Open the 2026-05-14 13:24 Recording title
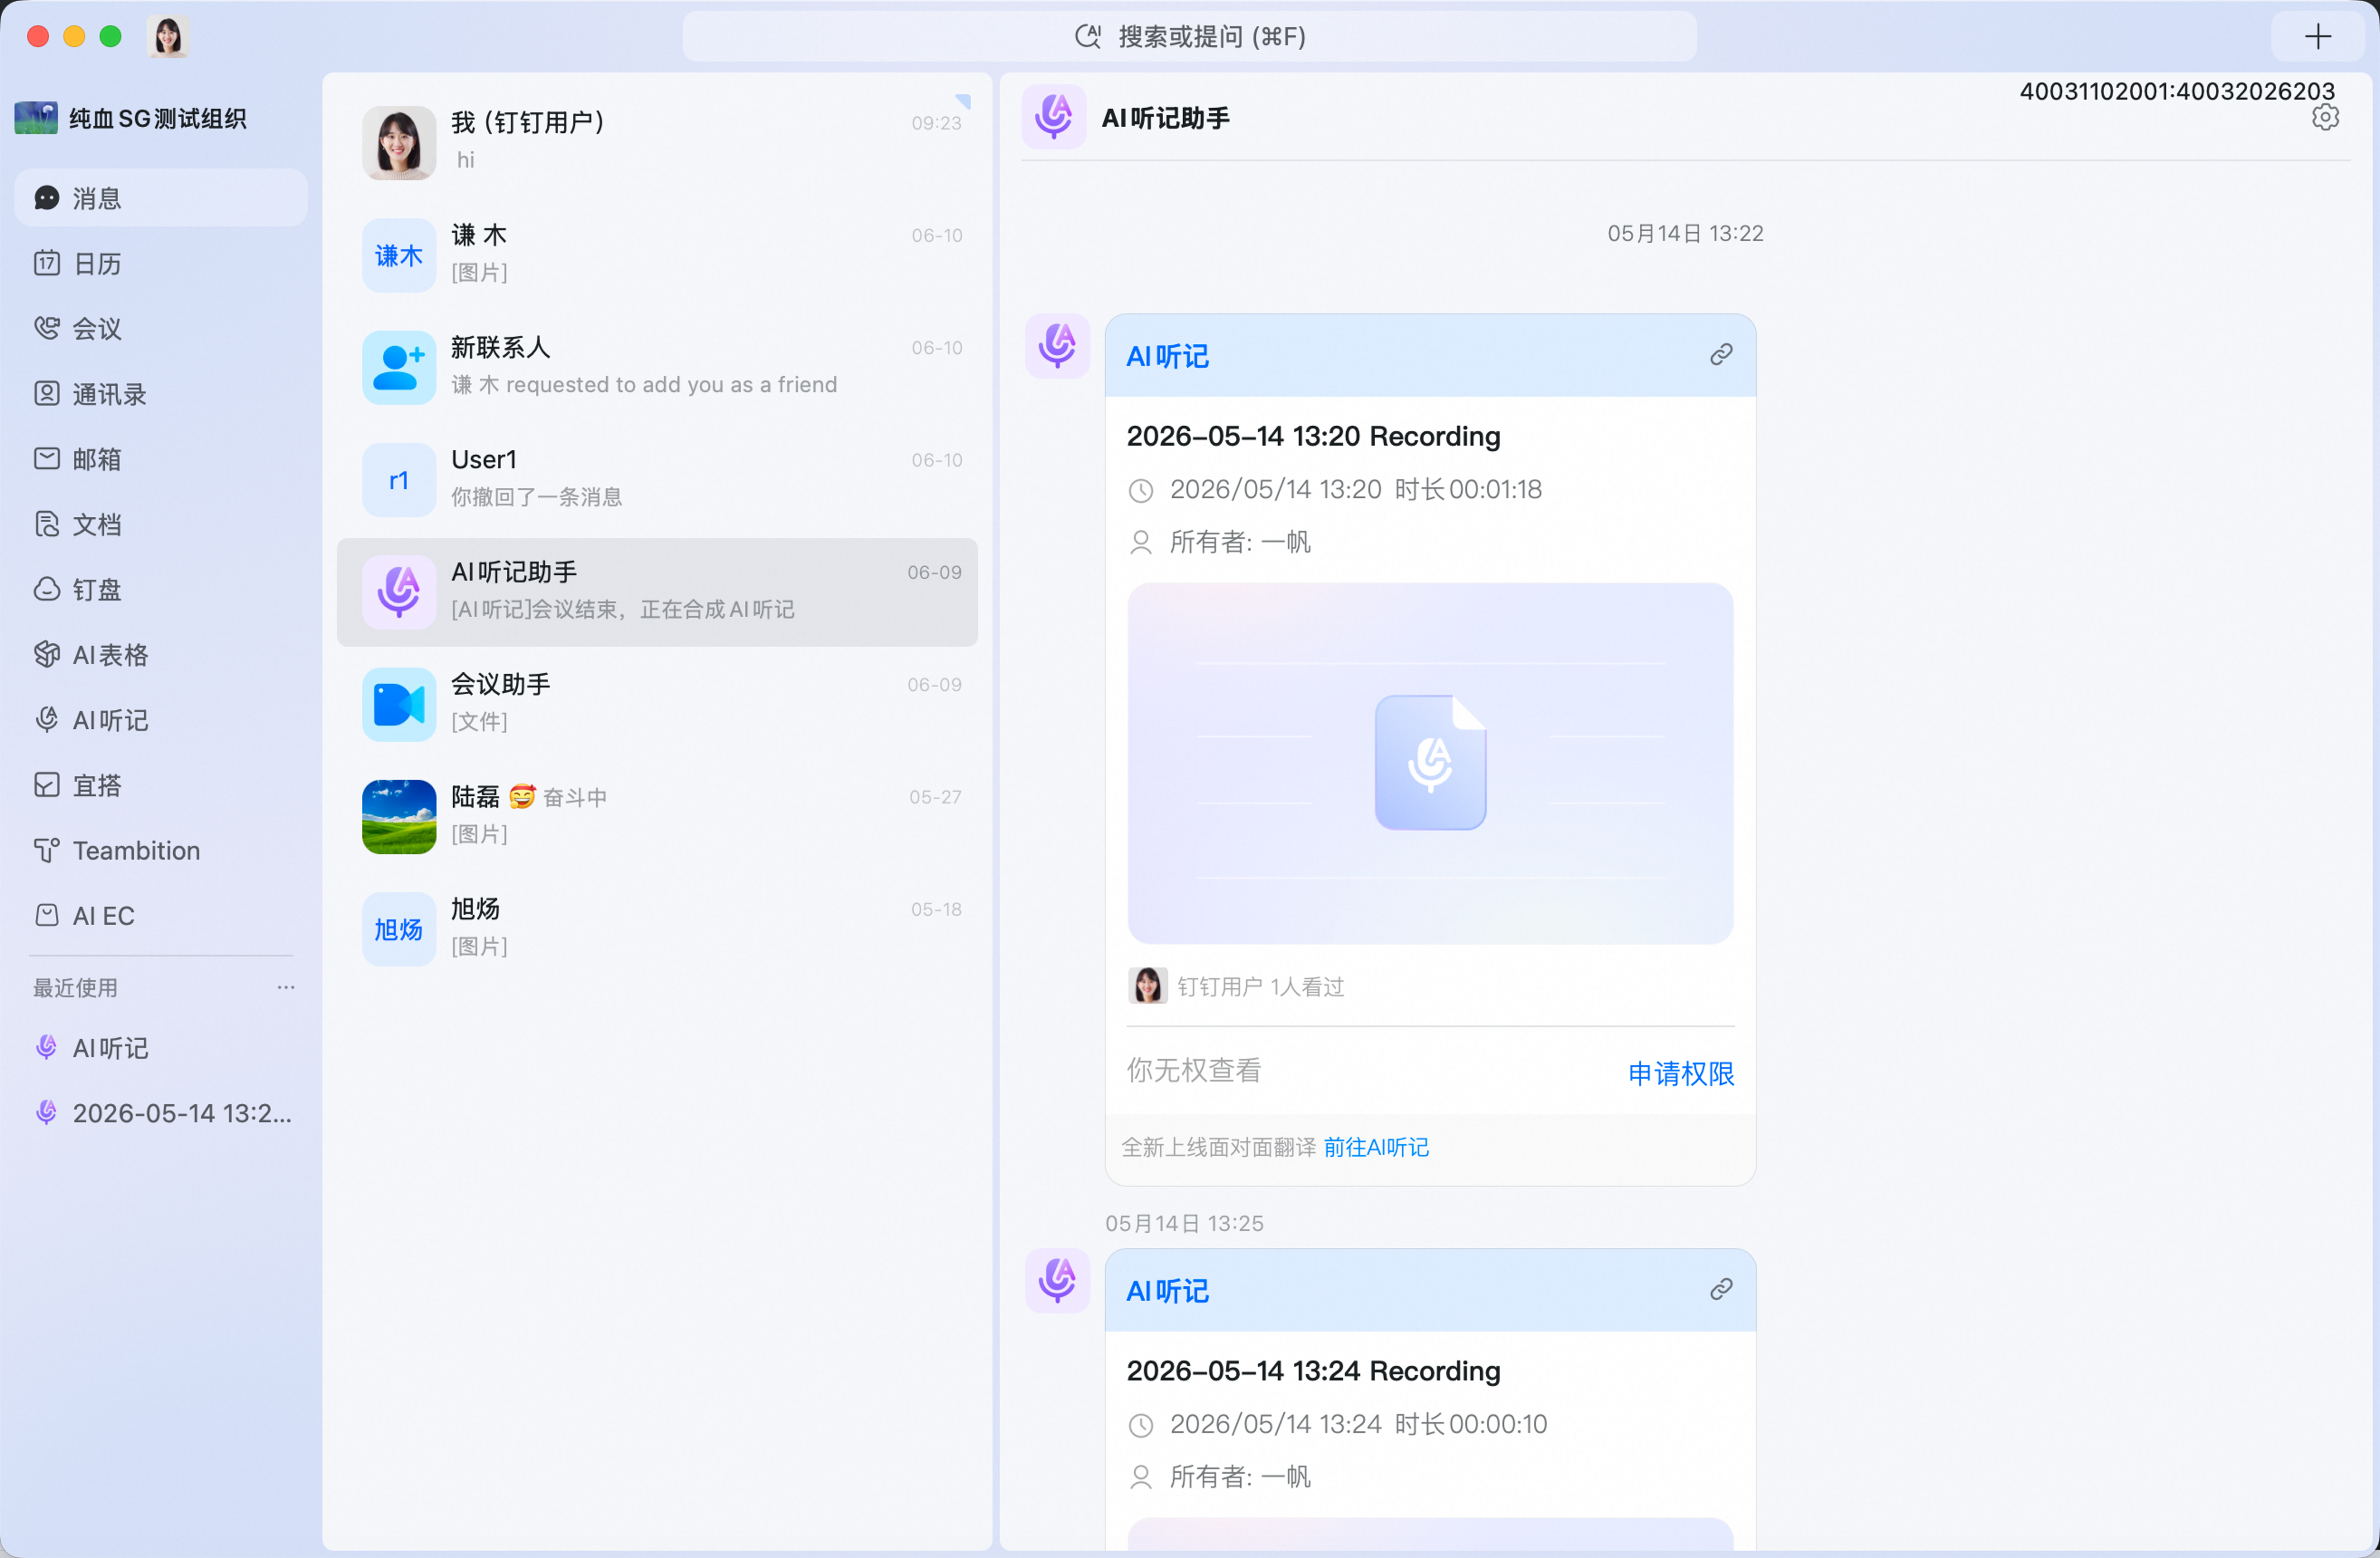The width and height of the screenshot is (2380, 1558). coord(1313,1371)
